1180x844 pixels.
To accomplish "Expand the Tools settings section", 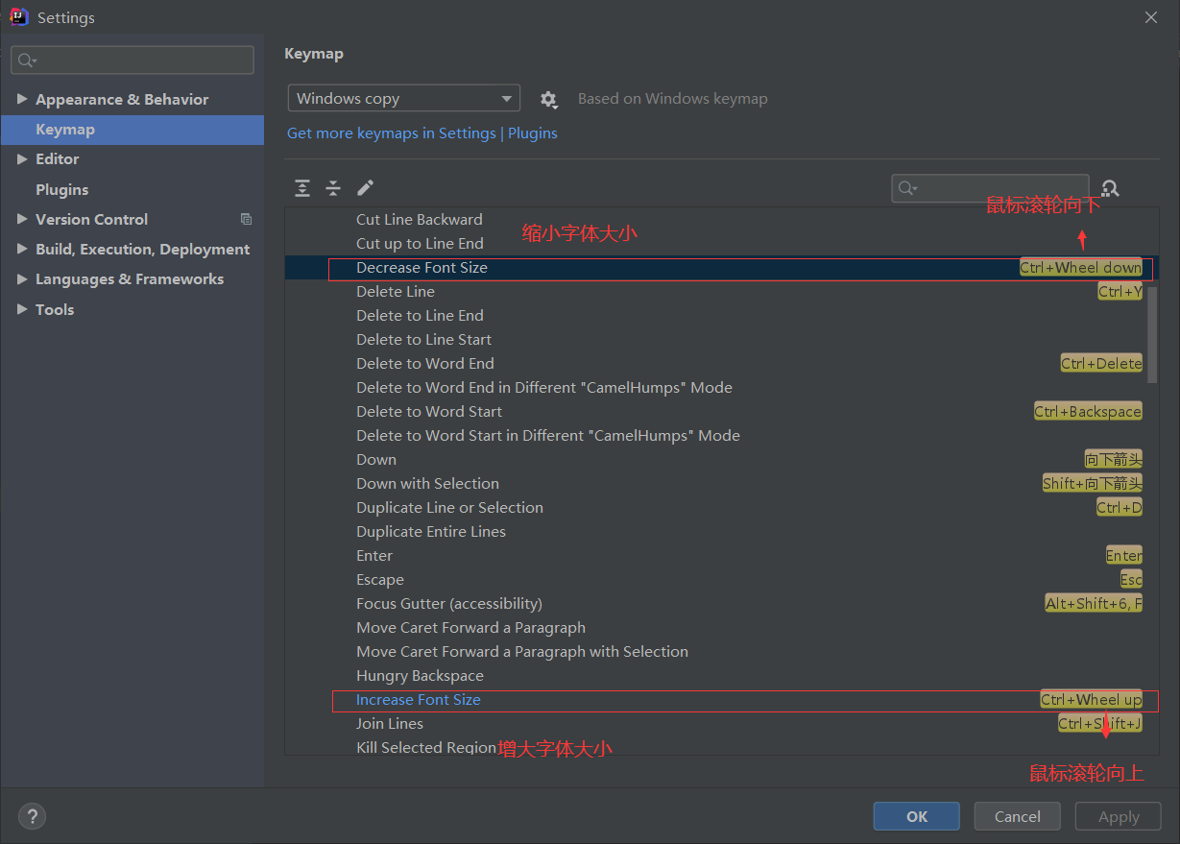I will (x=22, y=309).
